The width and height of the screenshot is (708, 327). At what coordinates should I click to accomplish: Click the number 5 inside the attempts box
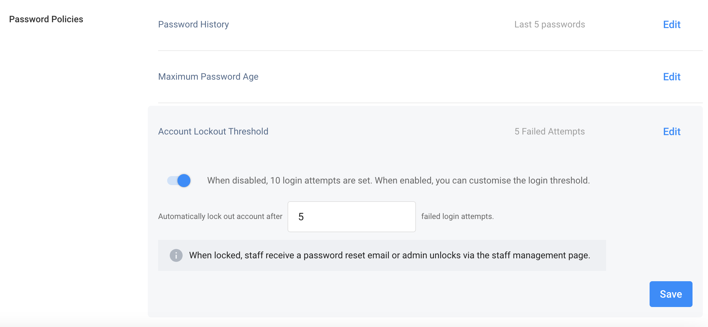click(301, 217)
